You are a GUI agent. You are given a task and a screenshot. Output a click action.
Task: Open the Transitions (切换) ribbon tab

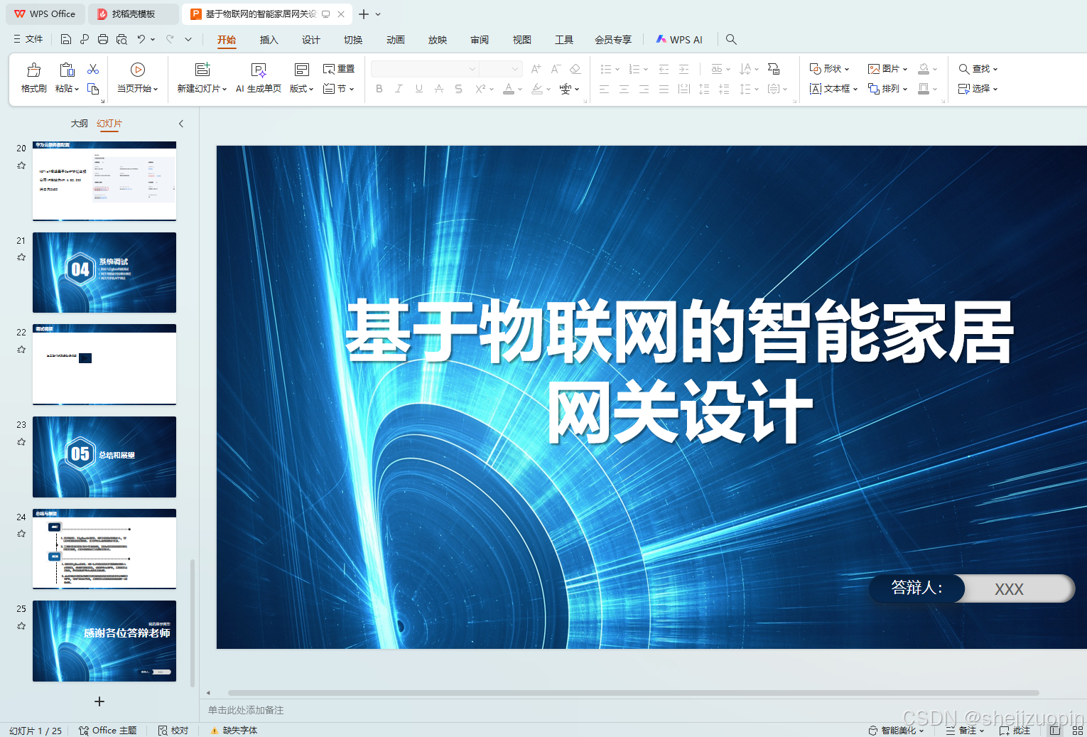(x=353, y=40)
